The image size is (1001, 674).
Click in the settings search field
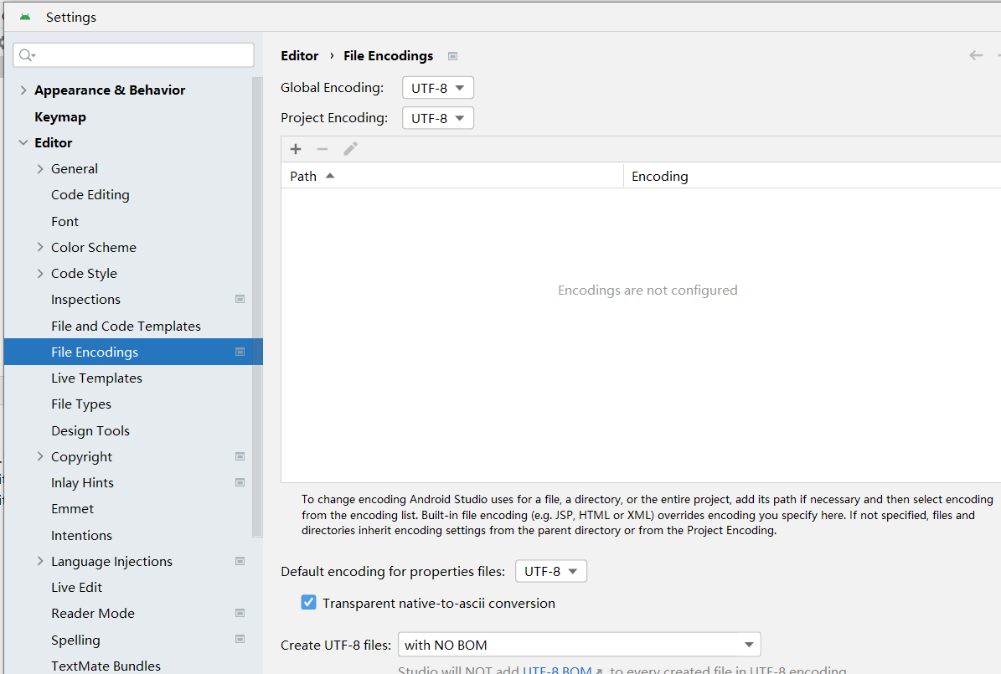click(133, 55)
